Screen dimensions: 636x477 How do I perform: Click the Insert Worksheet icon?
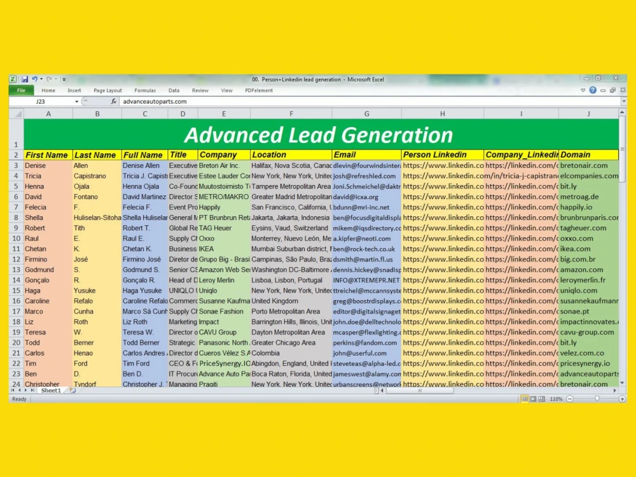click(x=73, y=391)
